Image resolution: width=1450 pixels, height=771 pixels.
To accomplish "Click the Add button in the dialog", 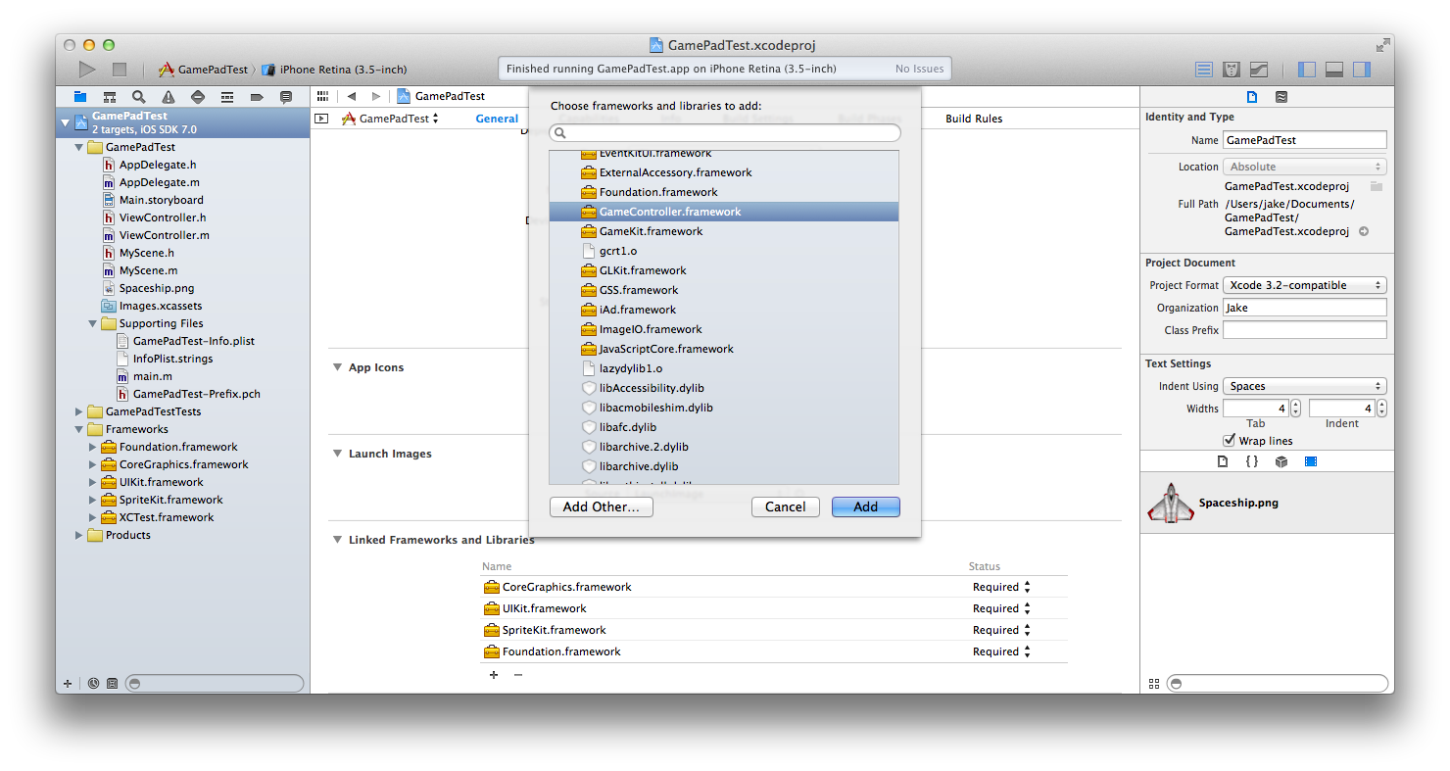I will [866, 506].
